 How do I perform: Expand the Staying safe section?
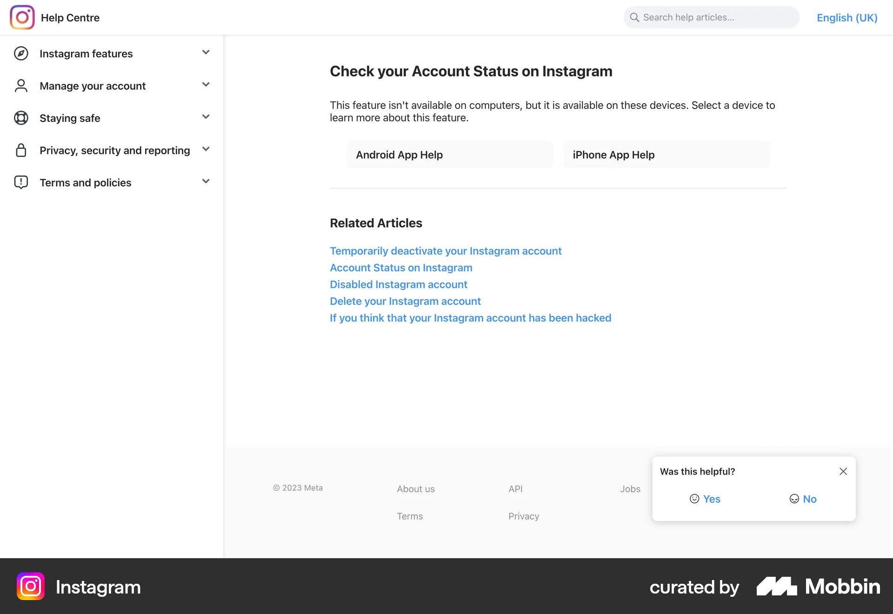tap(206, 117)
